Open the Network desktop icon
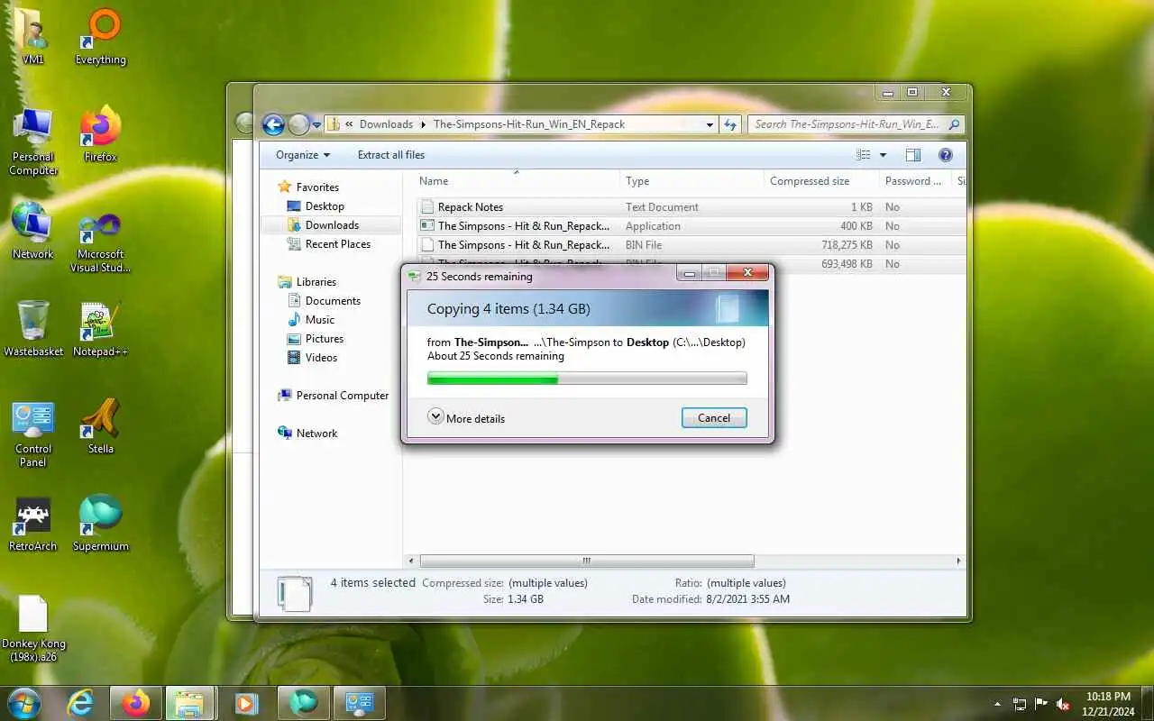The image size is (1154, 721). [33, 231]
